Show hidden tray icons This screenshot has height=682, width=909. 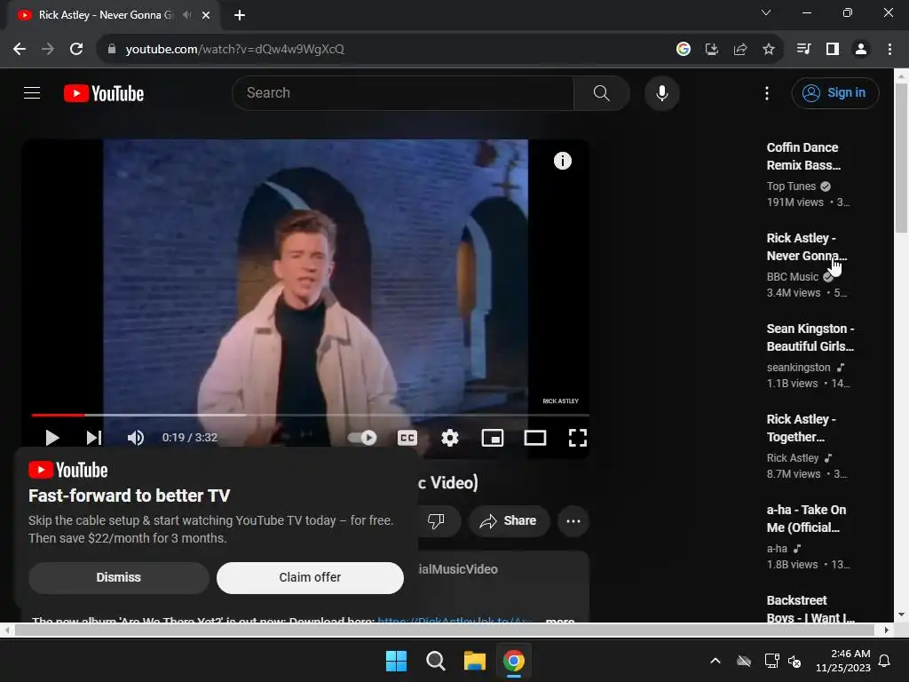click(715, 661)
